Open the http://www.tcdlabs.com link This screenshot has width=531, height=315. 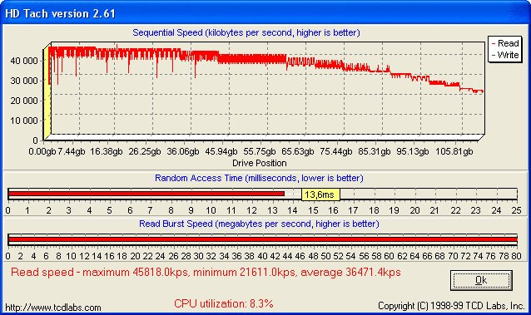point(53,308)
